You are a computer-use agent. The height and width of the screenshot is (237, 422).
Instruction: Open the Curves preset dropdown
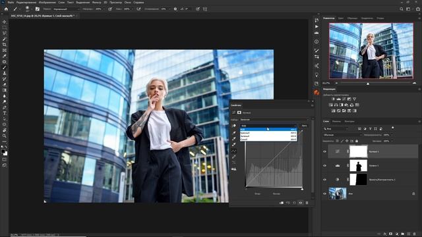[274, 120]
